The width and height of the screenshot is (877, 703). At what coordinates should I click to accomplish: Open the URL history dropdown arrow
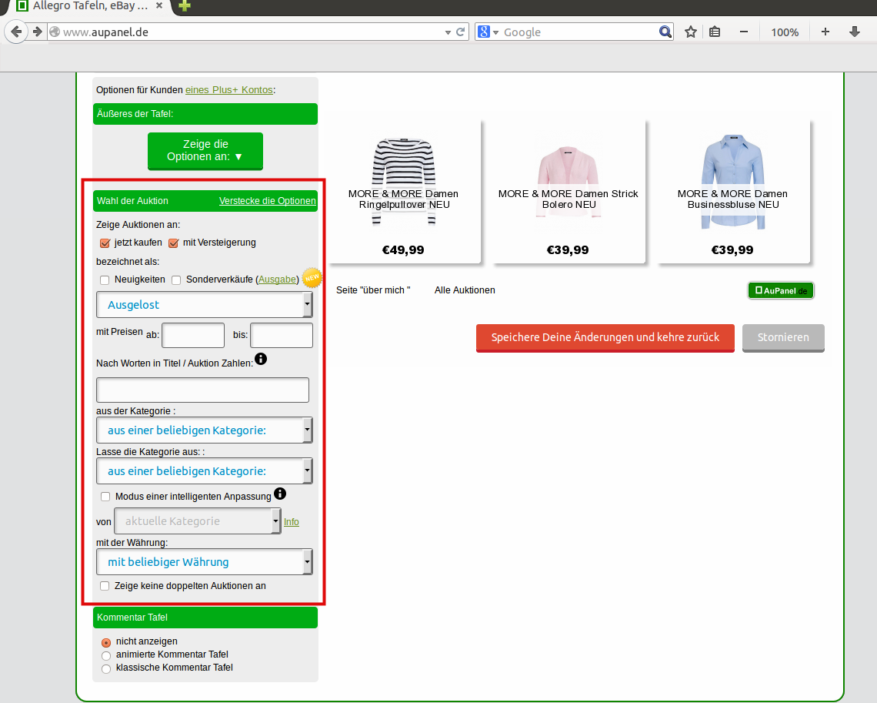tap(448, 32)
